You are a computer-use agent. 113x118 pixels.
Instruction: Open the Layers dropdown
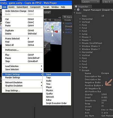pos(90,2)
